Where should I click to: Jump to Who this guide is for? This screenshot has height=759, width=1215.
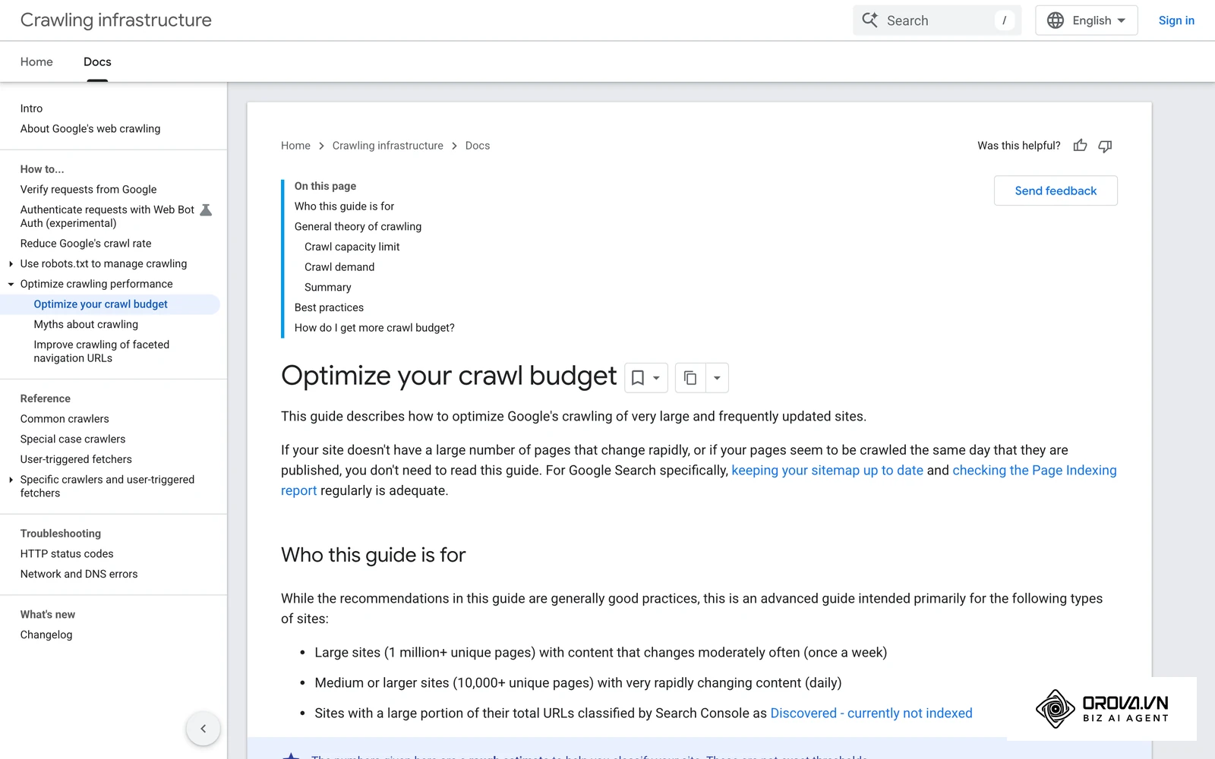click(344, 206)
